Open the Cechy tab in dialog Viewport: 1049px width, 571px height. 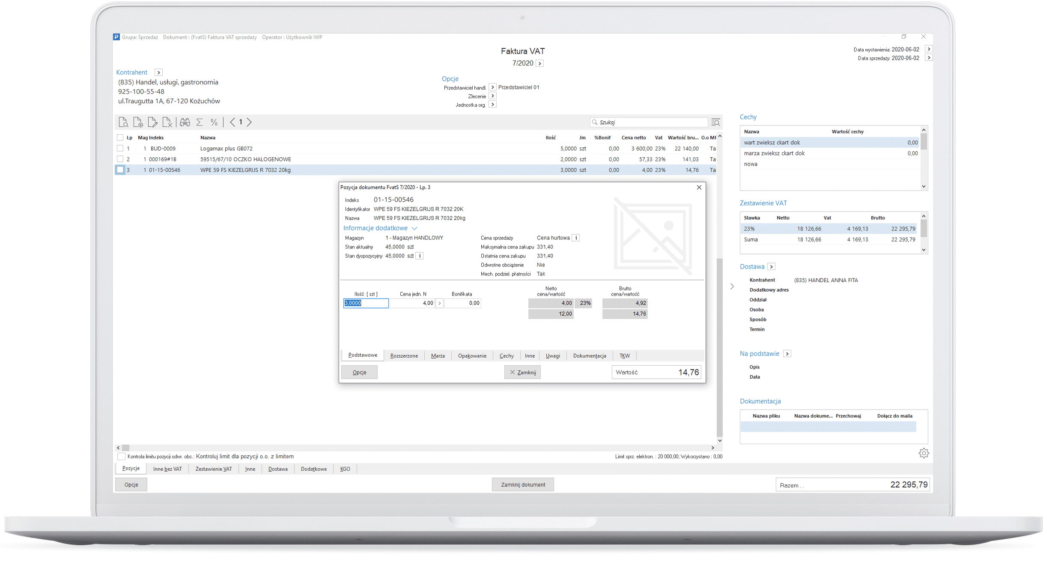[x=507, y=356]
